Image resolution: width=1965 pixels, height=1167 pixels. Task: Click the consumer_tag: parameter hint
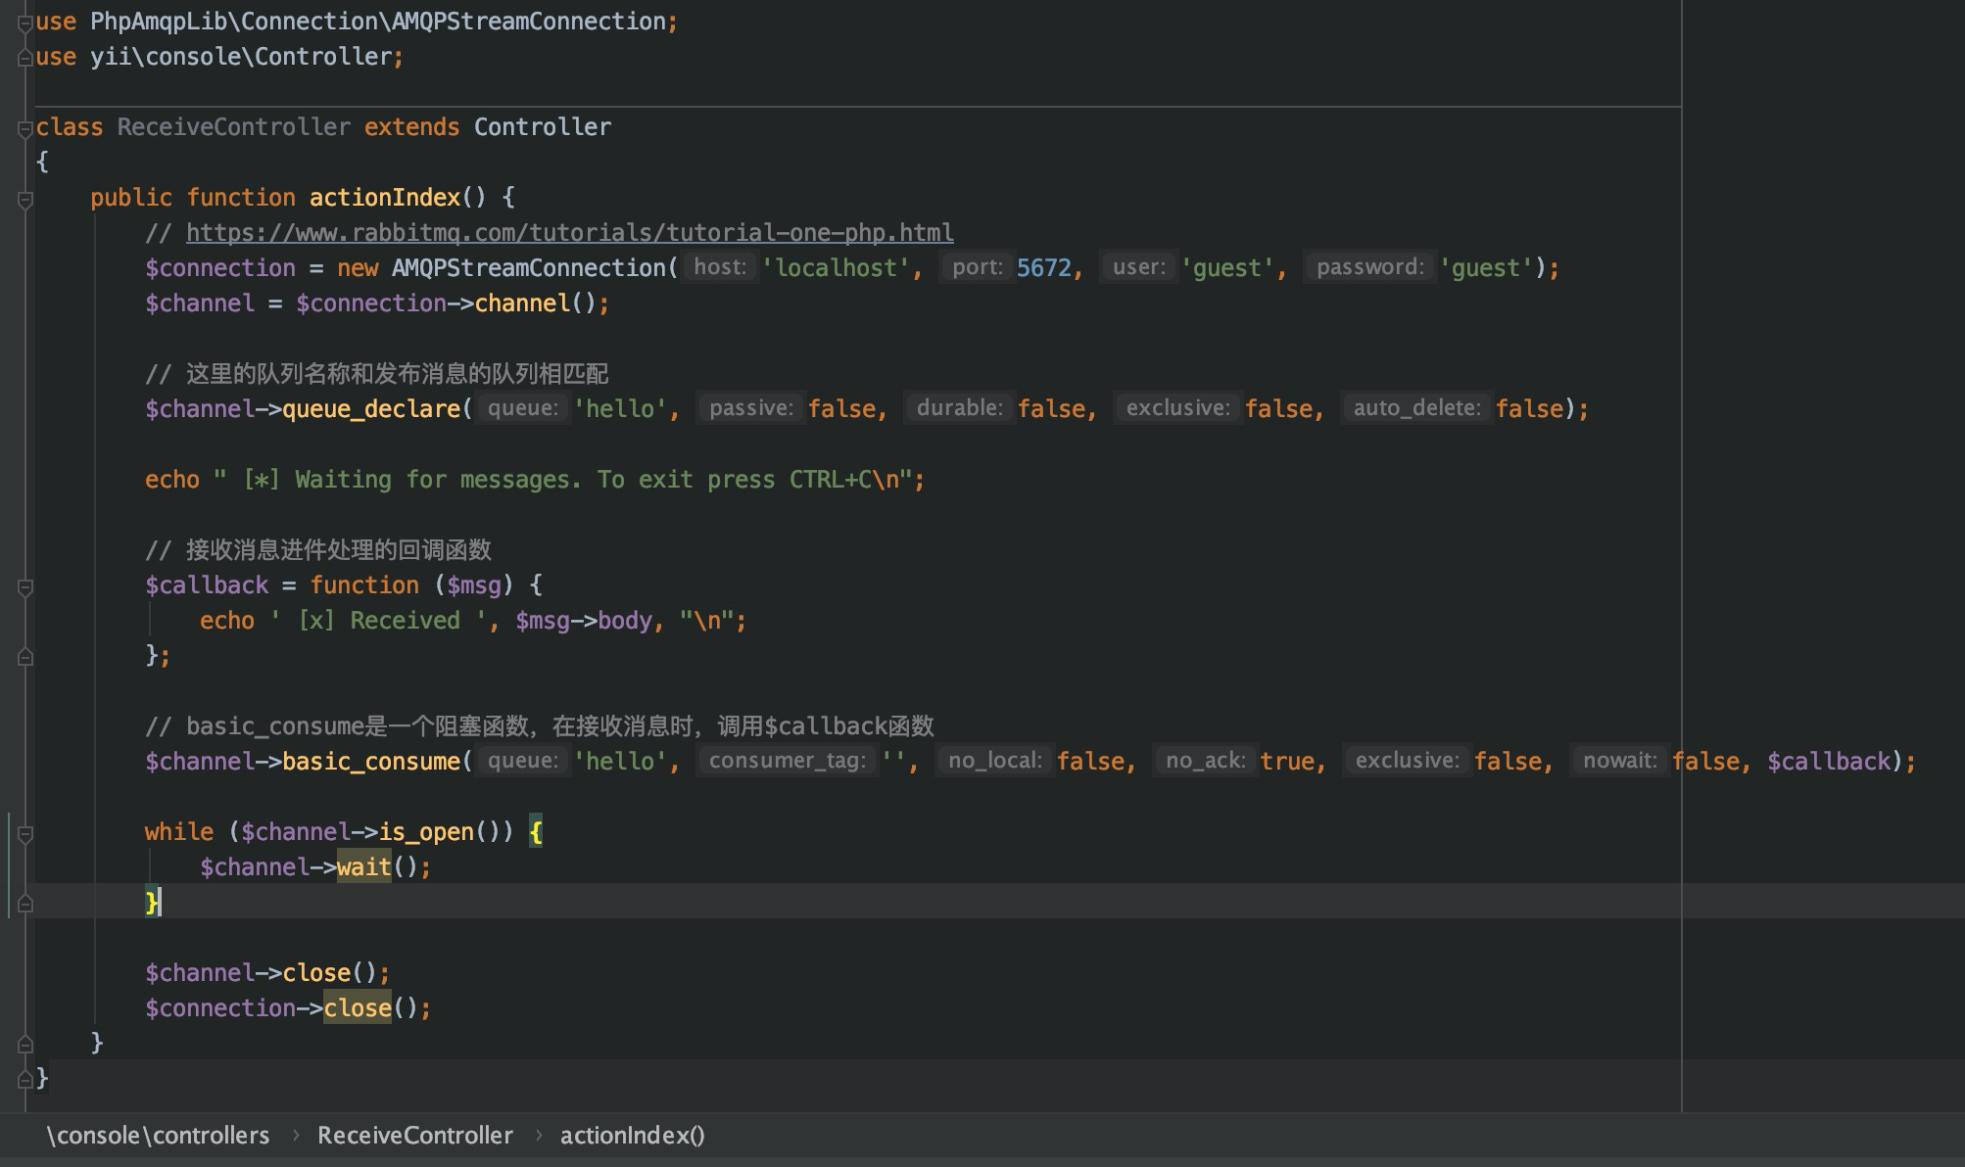[x=787, y=761]
